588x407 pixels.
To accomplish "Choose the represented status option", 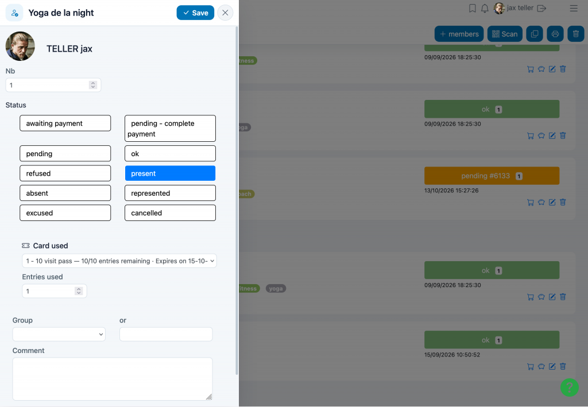I will point(170,193).
